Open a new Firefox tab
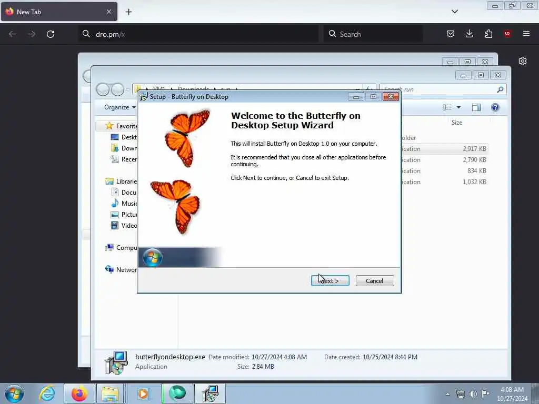This screenshot has width=539, height=404. 128,12
